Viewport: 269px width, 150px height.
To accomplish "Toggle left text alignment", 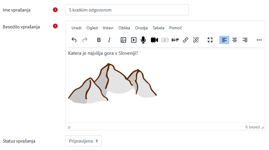I will pos(224,40).
